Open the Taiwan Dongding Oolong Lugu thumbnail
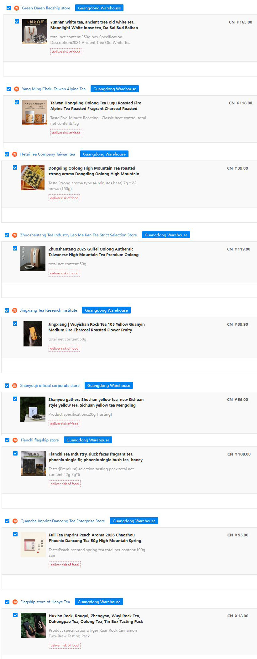 tap(35, 113)
